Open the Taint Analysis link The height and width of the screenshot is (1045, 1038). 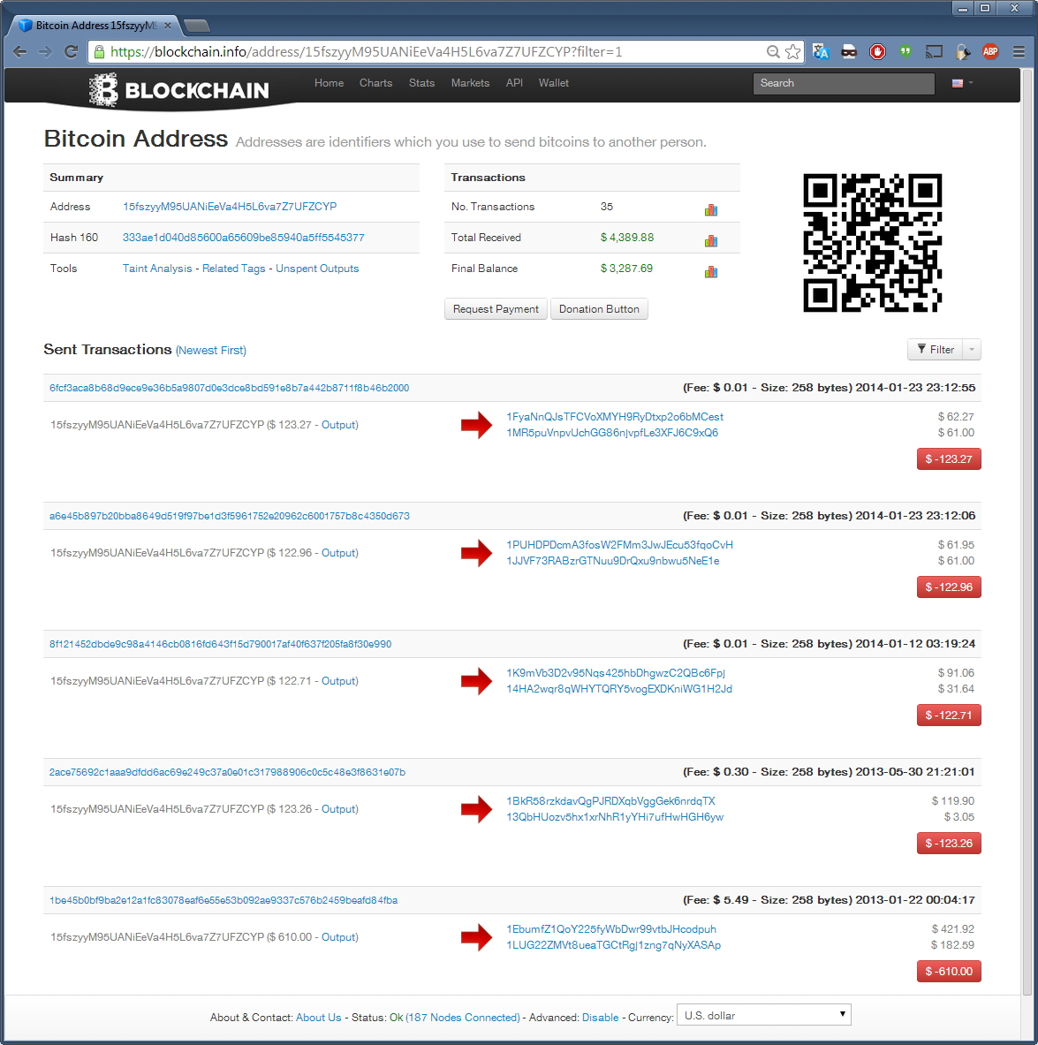157,269
